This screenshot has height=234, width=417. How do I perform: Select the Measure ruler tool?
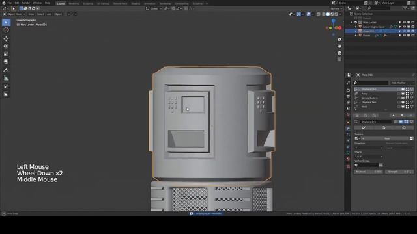click(6, 78)
